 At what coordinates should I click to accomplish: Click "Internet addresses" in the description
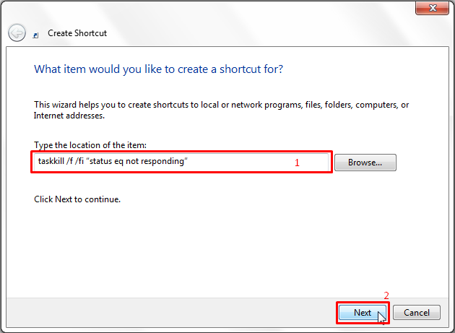(x=69, y=115)
